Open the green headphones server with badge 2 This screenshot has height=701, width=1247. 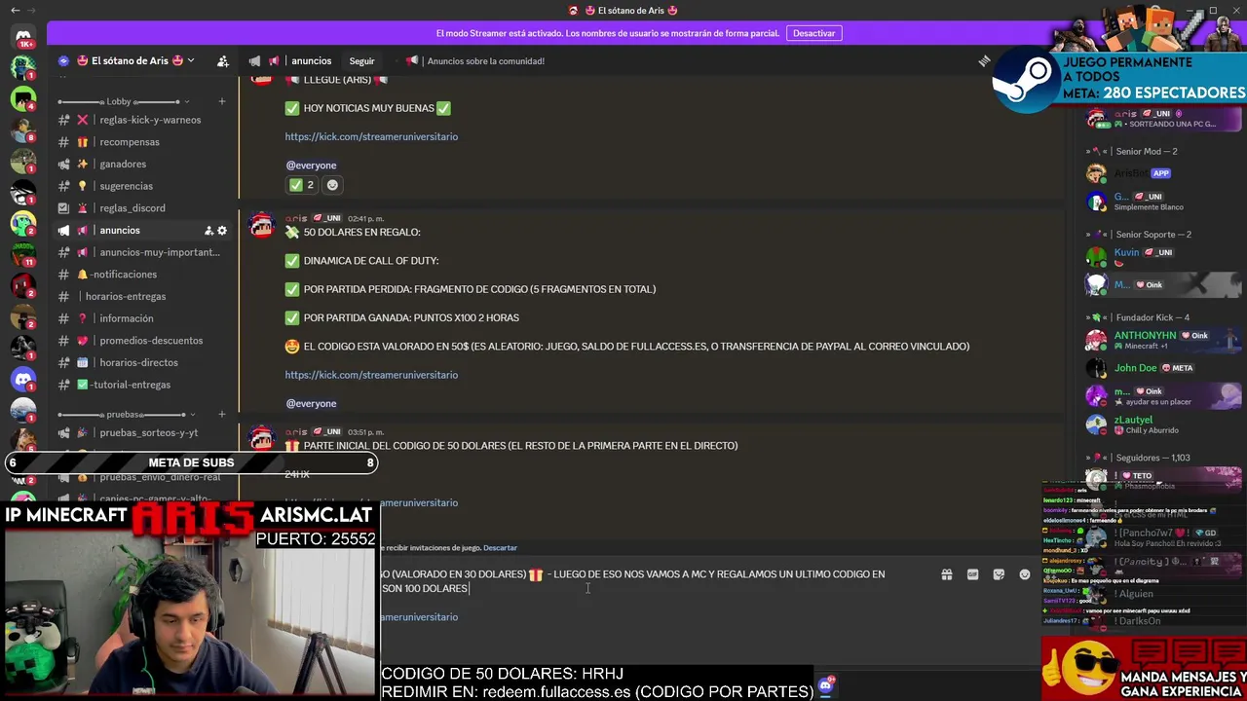[x=23, y=223]
